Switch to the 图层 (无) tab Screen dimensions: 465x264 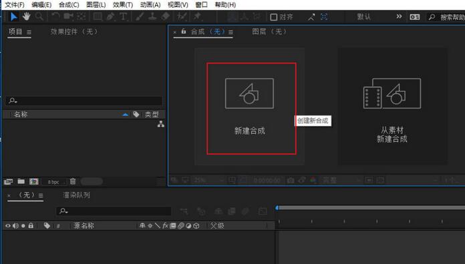coord(269,31)
